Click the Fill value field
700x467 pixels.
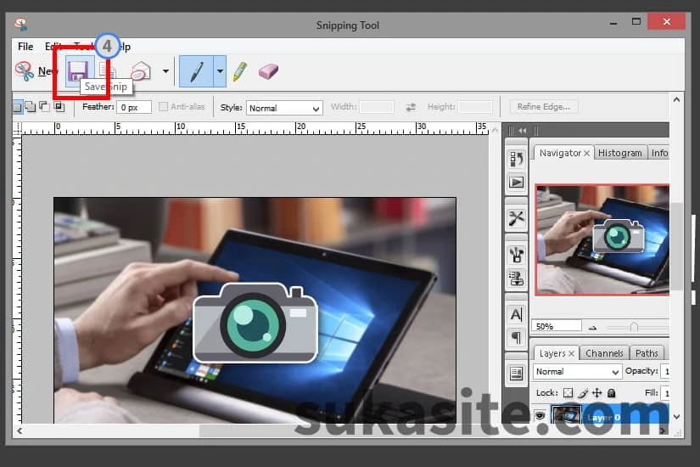point(665,393)
